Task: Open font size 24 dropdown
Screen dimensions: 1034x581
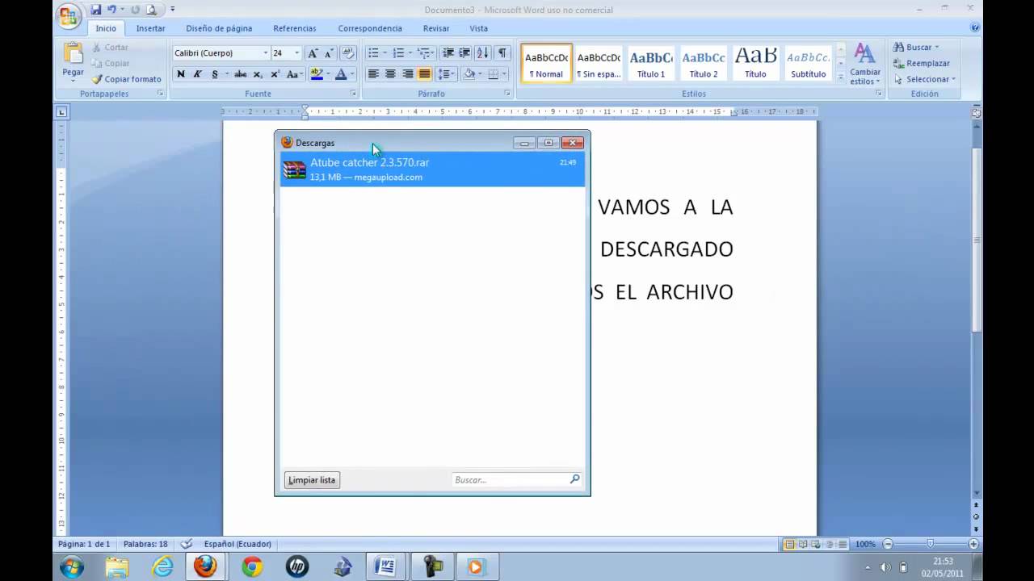Action: point(296,53)
